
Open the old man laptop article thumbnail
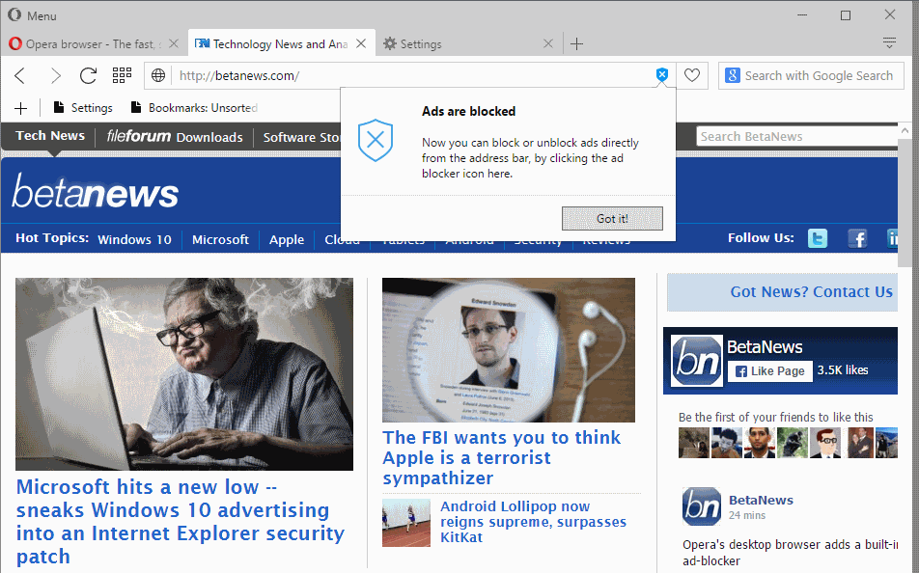coord(184,373)
